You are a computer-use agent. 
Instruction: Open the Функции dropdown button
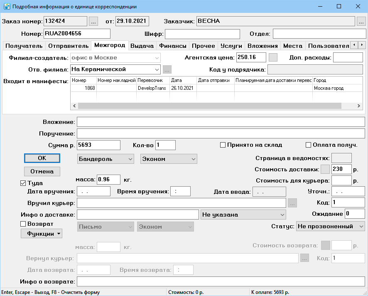pos(42,234)
